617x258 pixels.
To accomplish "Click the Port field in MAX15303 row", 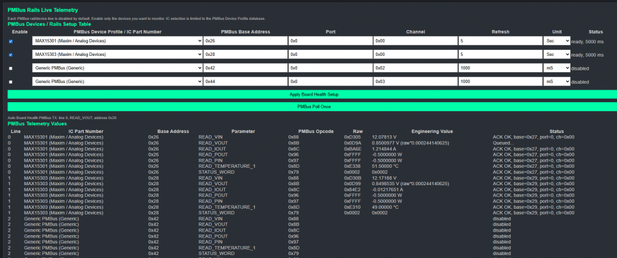I will [331, 55].
